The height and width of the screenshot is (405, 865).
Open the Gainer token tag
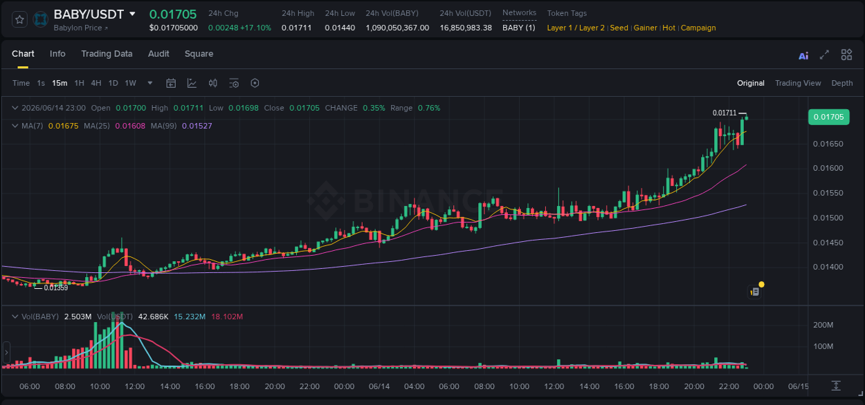645,28
